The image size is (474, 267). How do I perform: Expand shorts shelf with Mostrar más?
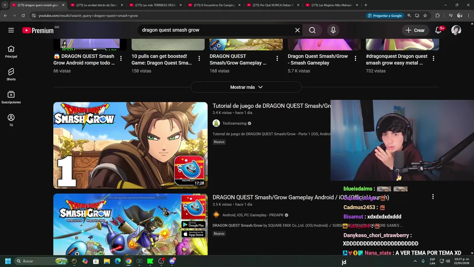click(246, 87)
